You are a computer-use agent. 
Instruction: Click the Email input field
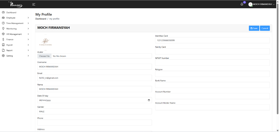[94, 78]
